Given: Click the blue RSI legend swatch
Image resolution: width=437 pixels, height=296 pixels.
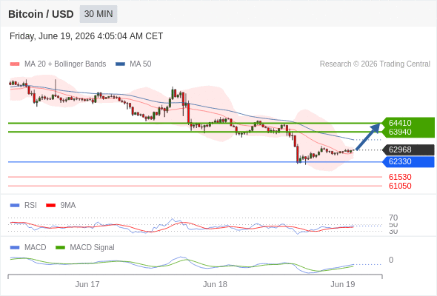Looking at the screenshot, I should [x=15, y=206].
